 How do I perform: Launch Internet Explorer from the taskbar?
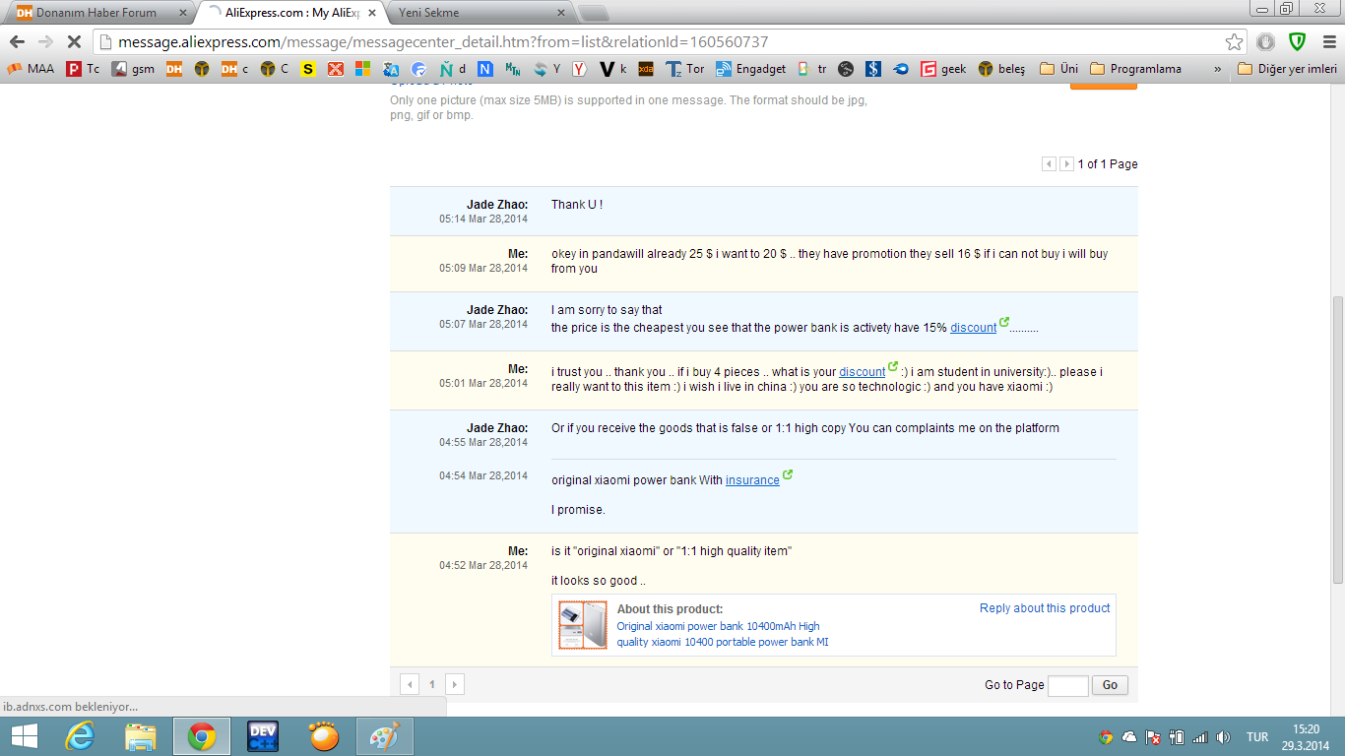click(80, 736)
